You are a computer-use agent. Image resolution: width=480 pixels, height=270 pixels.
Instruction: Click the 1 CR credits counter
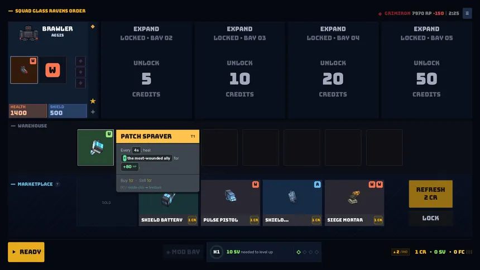click(x=420, y=252)
